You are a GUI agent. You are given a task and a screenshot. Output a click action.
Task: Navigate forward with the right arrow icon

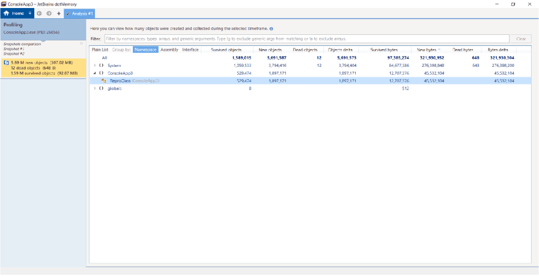click(49, 13)
